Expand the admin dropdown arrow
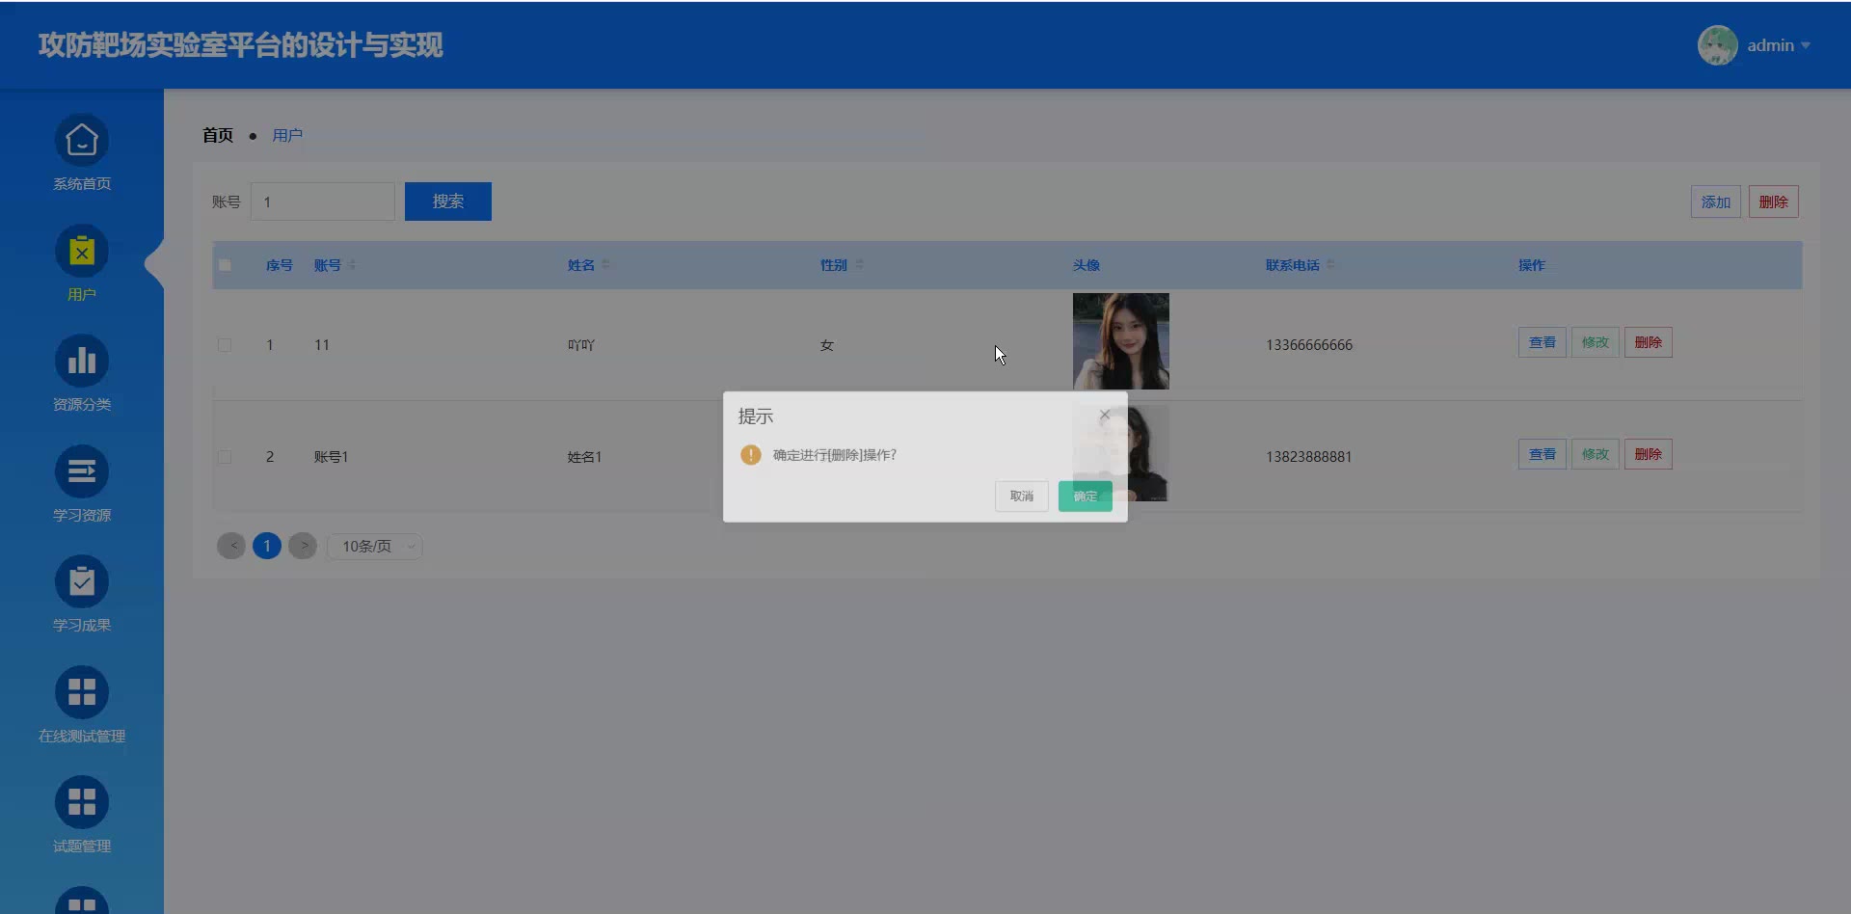This screenshot has width=1851, height=914. pyautogui.click(x=1805, y=45)
